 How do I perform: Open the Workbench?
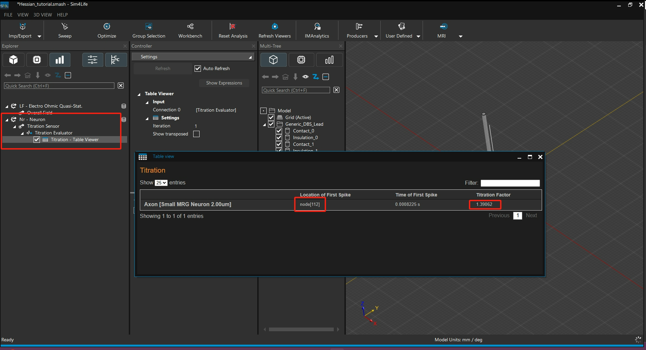[x=190, y=27]
